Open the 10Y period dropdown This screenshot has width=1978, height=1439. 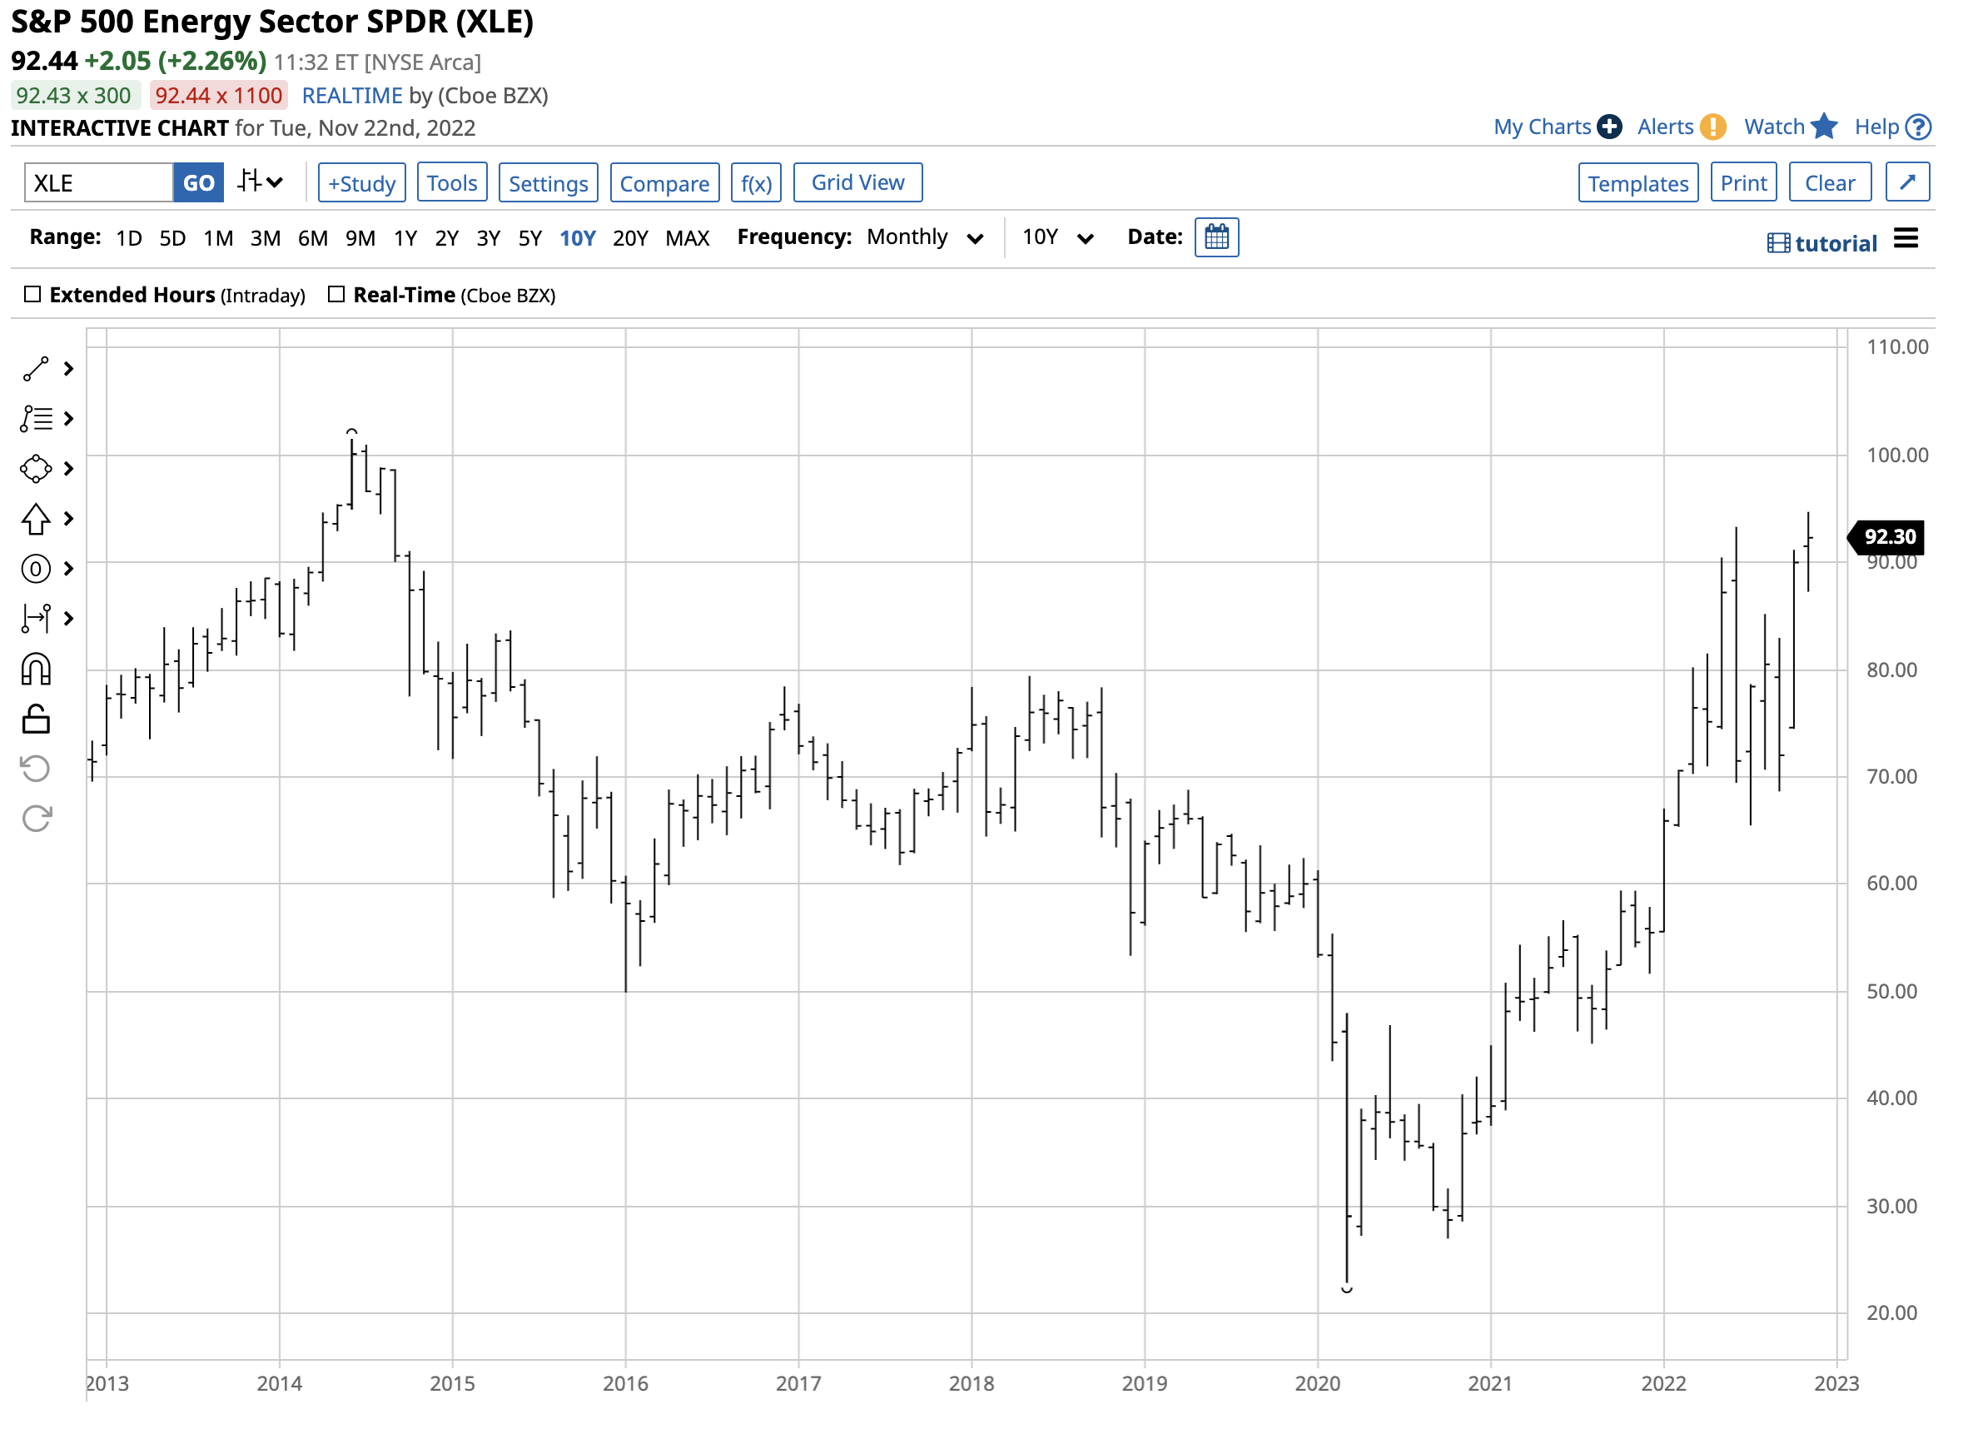(1057, 237)
